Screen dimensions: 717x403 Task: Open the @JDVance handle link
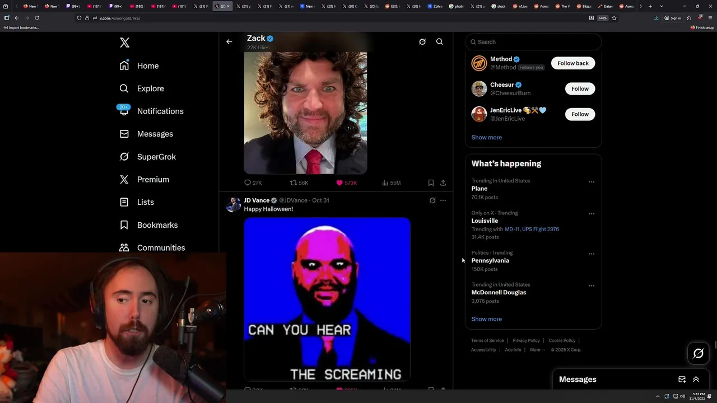293,200
